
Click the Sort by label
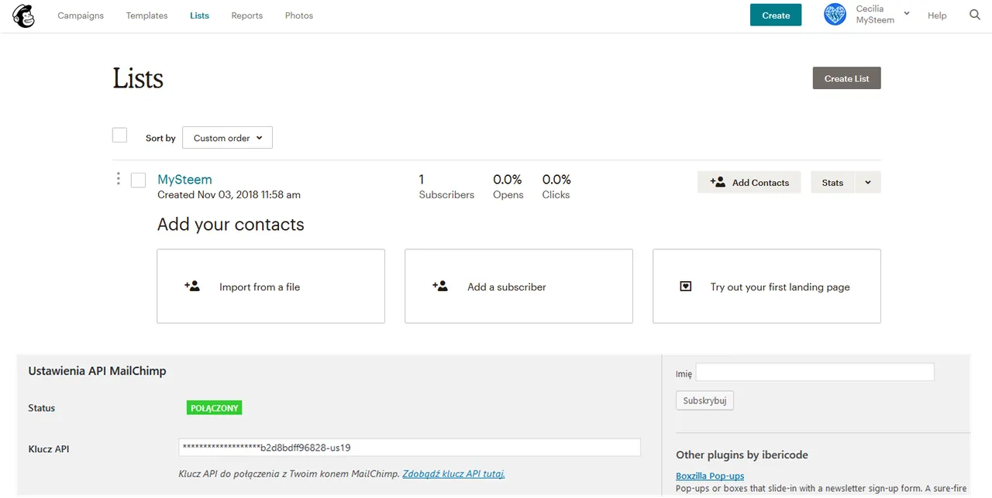[160, 138]
